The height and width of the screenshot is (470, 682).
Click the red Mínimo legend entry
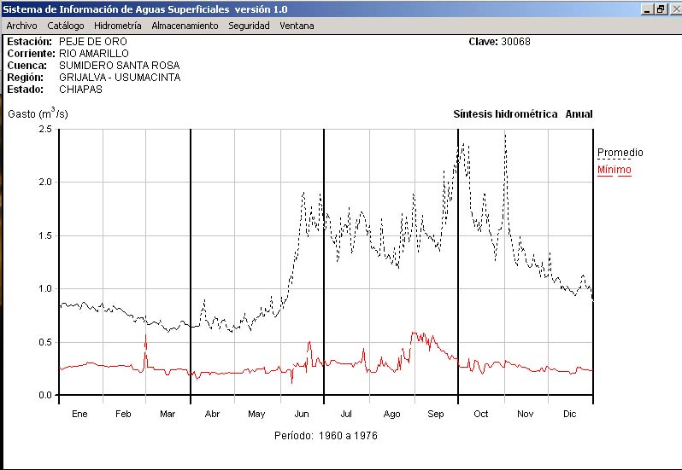614,170
